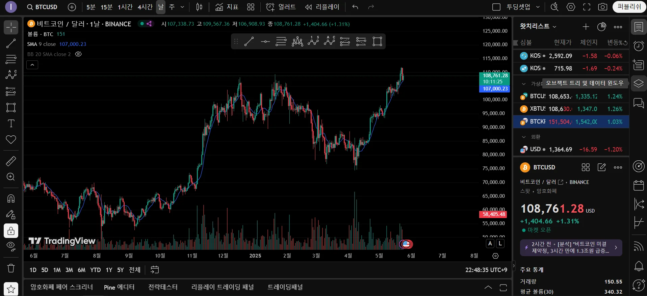
Task: Select the 주 weekly timeframe
Action: (172, 7)
